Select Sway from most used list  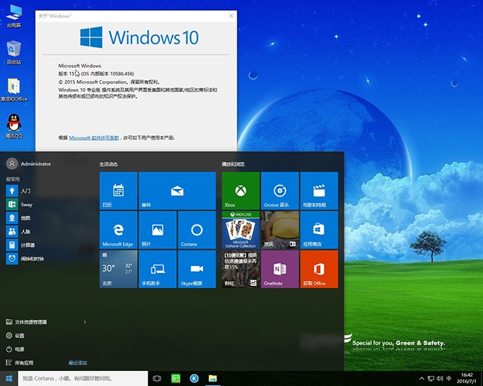tap(26, 204)
